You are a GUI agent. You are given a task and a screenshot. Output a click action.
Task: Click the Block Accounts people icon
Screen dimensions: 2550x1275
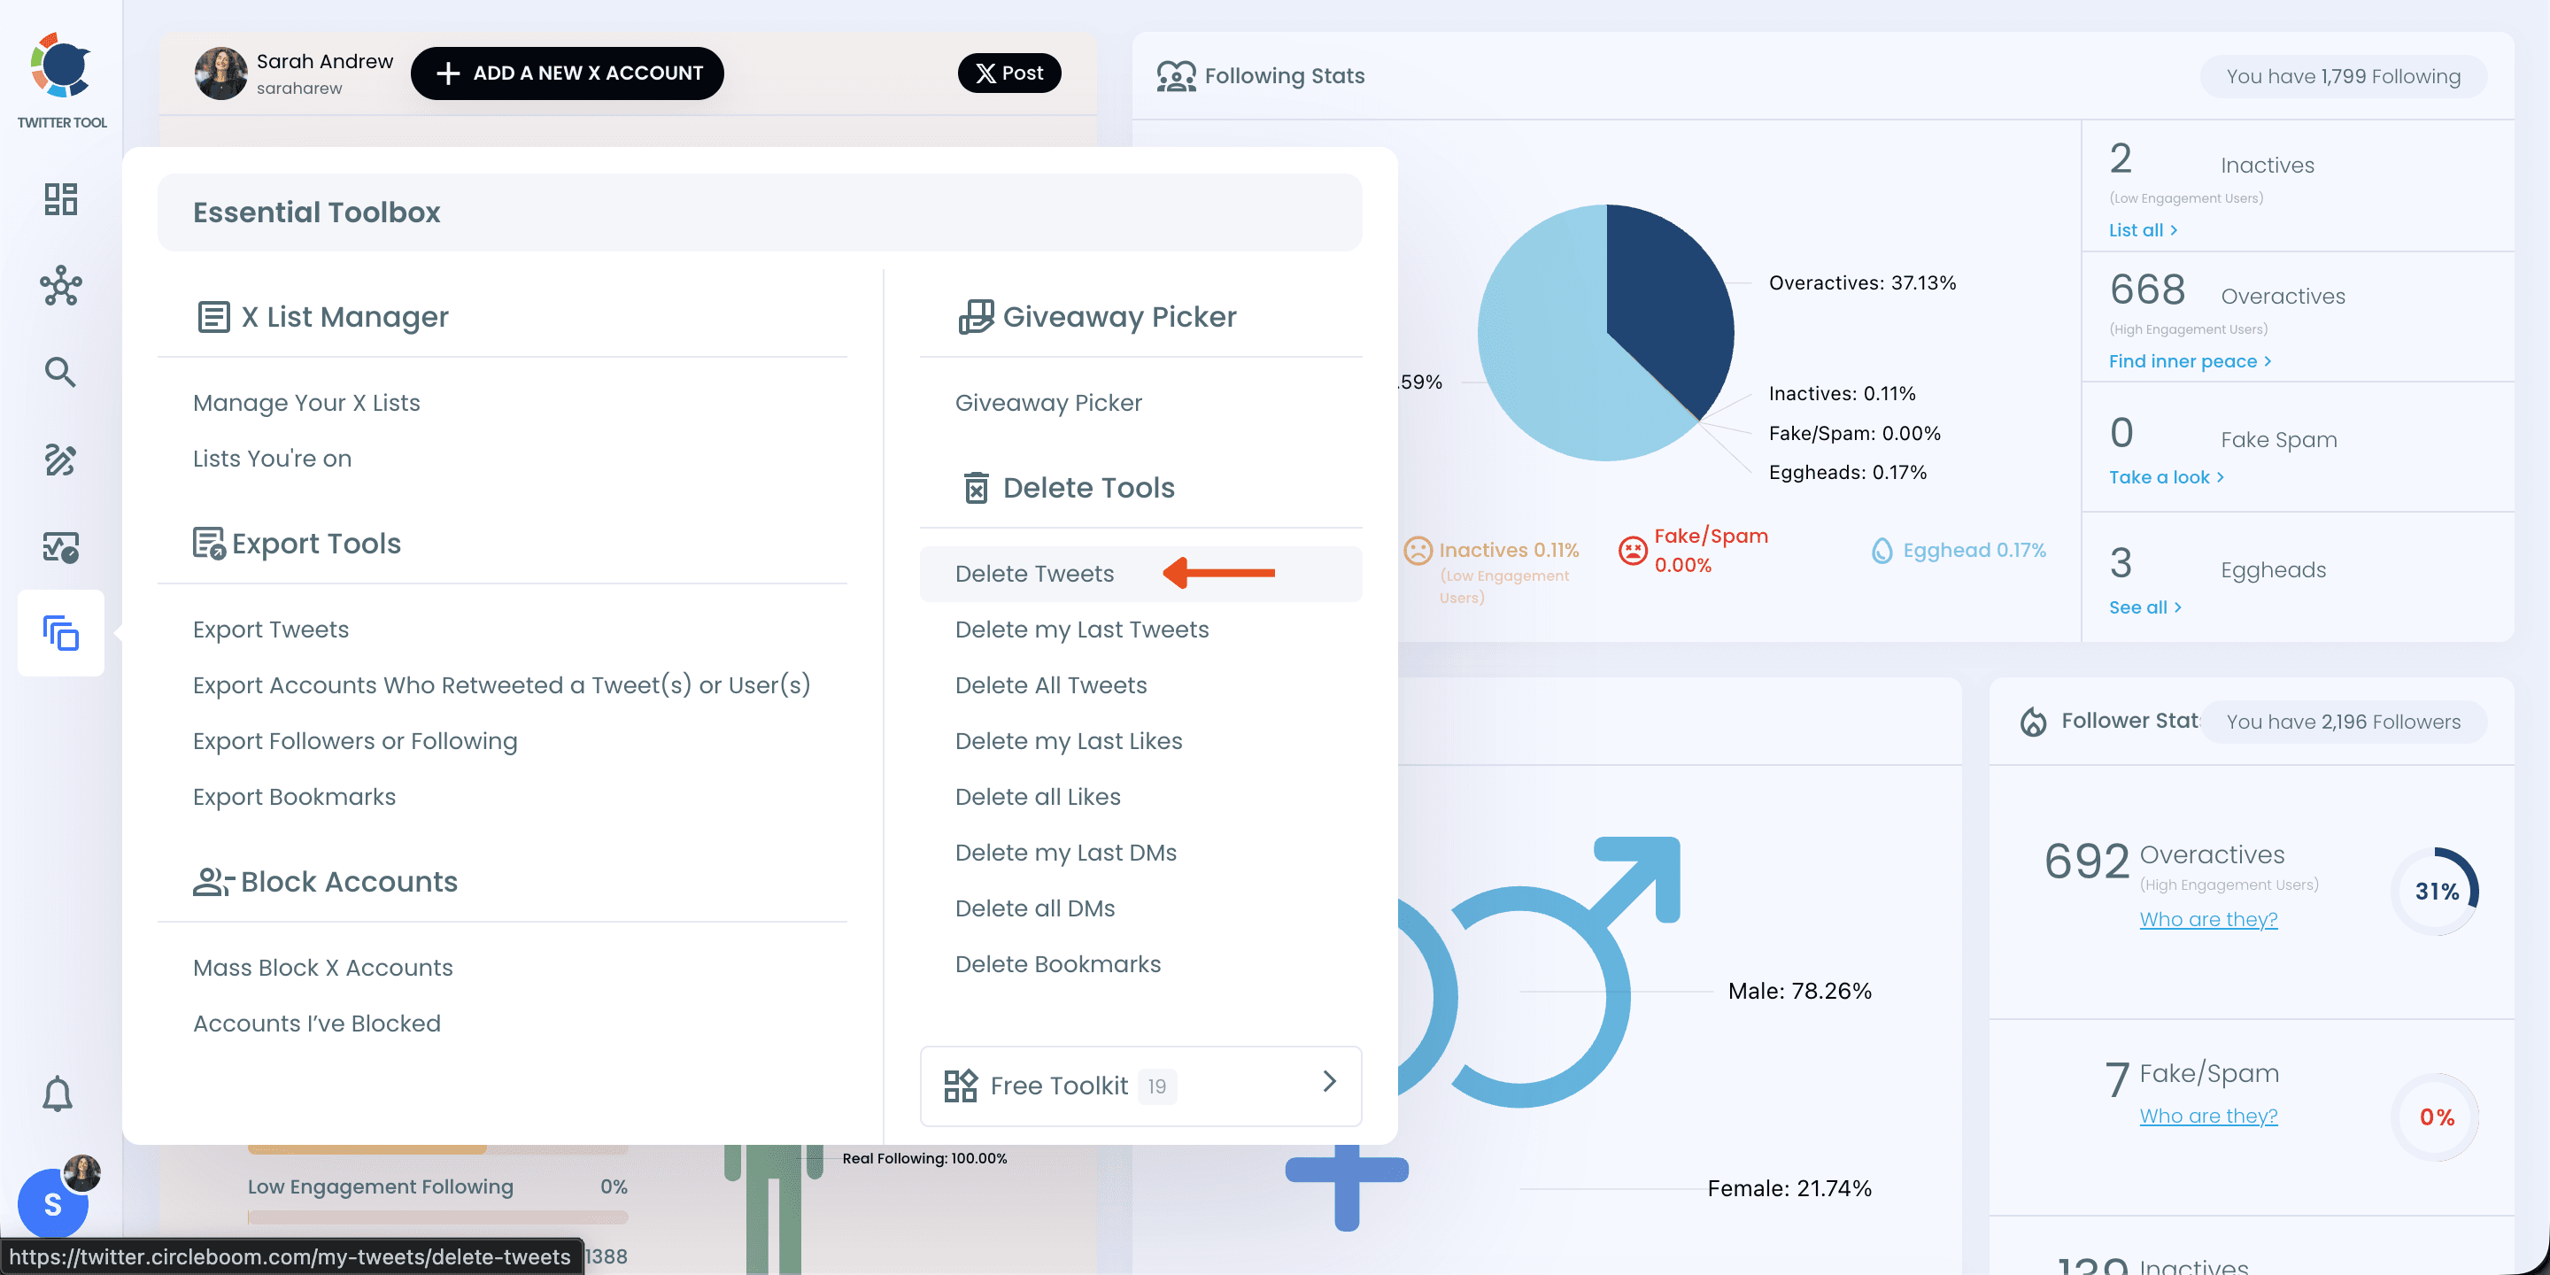click(212, 882)
